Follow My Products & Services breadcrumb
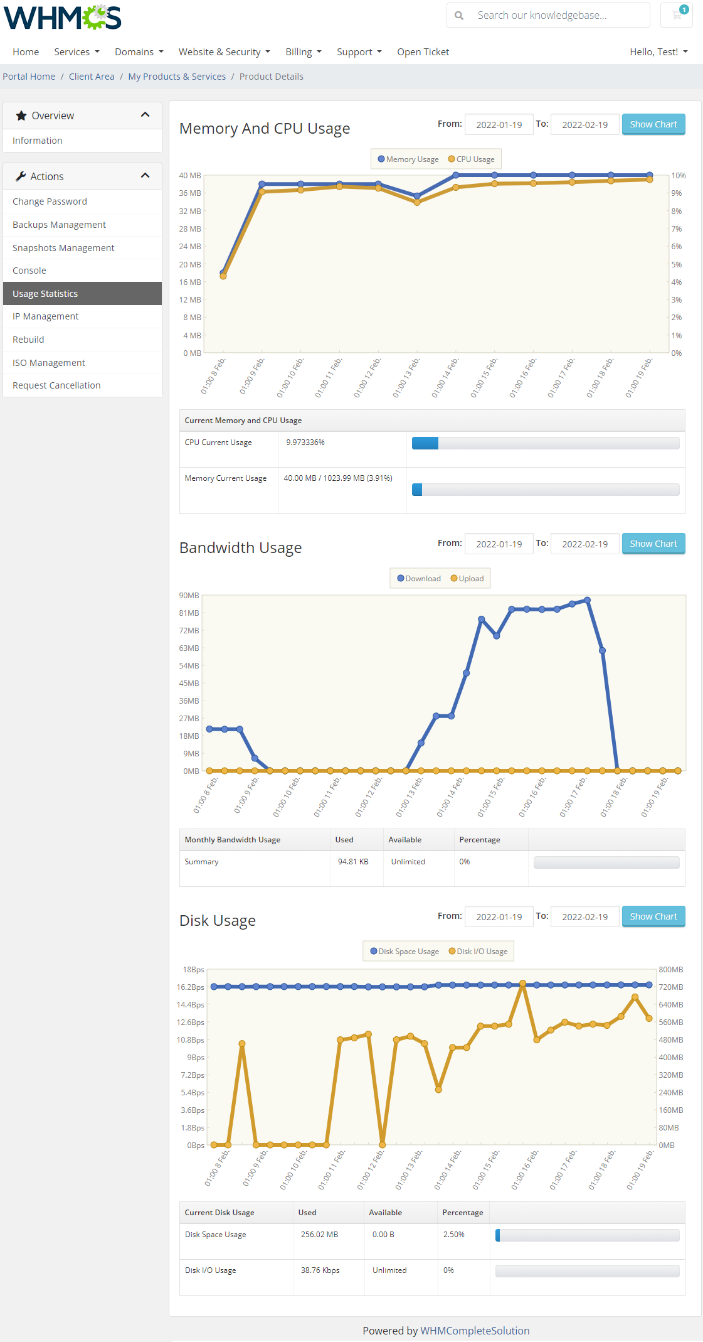The height and width of the screenshot is (1342, 703). pos(177,77)
